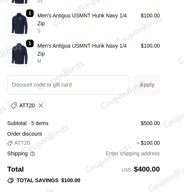Open the size M Navy 1/4 Zip thumbnail
This screenshot has height=192, width=184.
(x=20, y=54)
